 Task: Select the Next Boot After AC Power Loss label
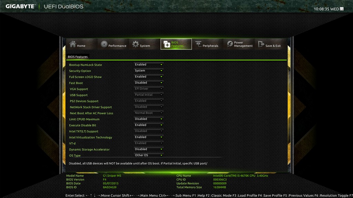(x=91, y=113)
